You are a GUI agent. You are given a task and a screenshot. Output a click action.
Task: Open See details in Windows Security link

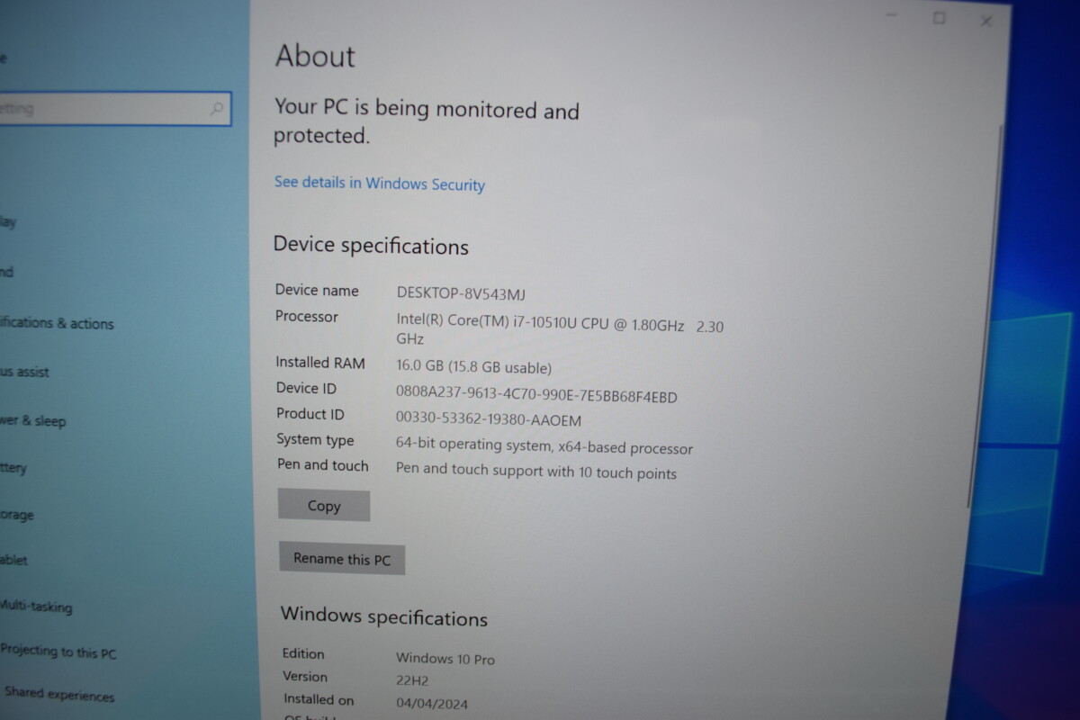pyautogui.click(x=379, y=184)
